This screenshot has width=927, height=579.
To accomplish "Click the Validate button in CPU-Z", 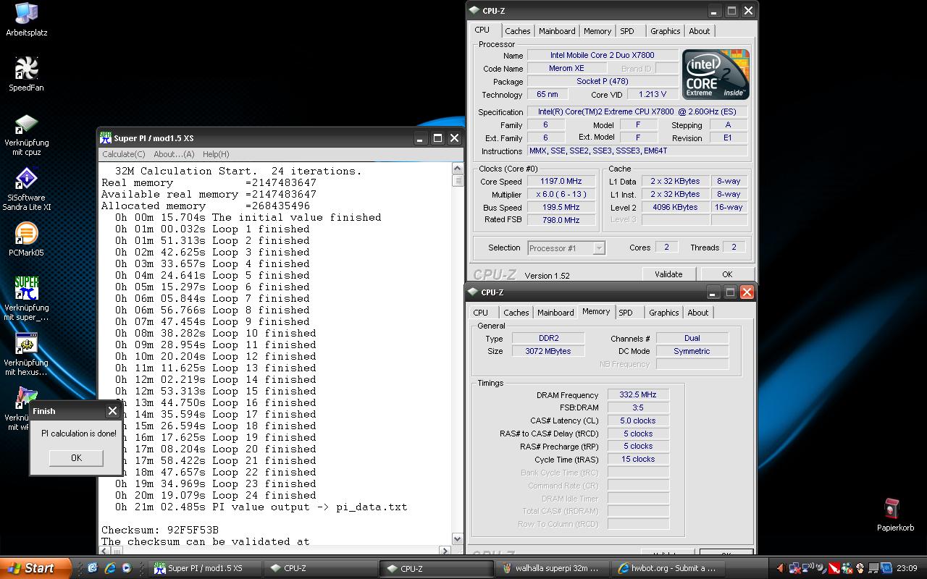I will point(668,274).
